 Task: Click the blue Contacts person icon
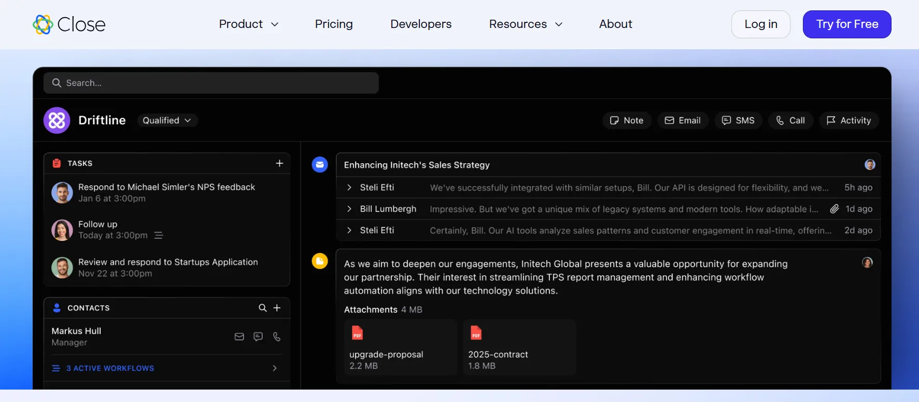click(57, 308)
